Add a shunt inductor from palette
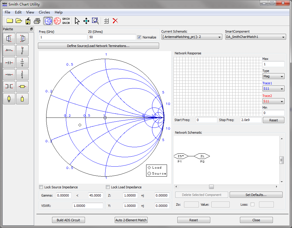The width and height of the screenshot is (292, 228). coord(22,51)
